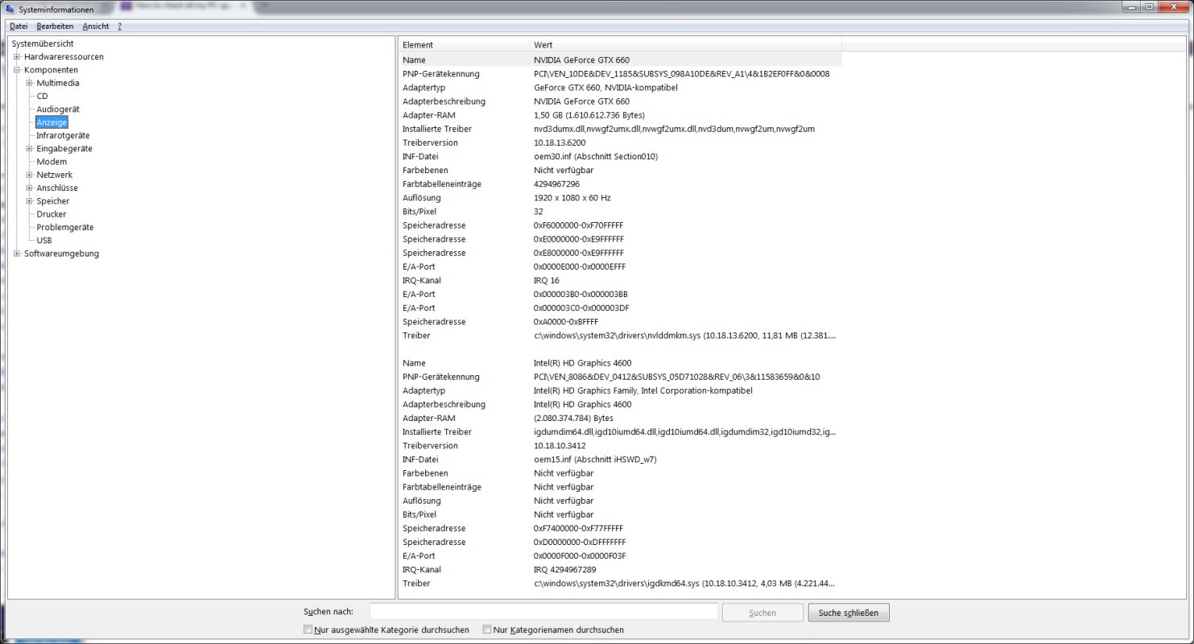1194x644 pixels.
Task: Open the Bearbeiten menu
Action: [55, 27]
